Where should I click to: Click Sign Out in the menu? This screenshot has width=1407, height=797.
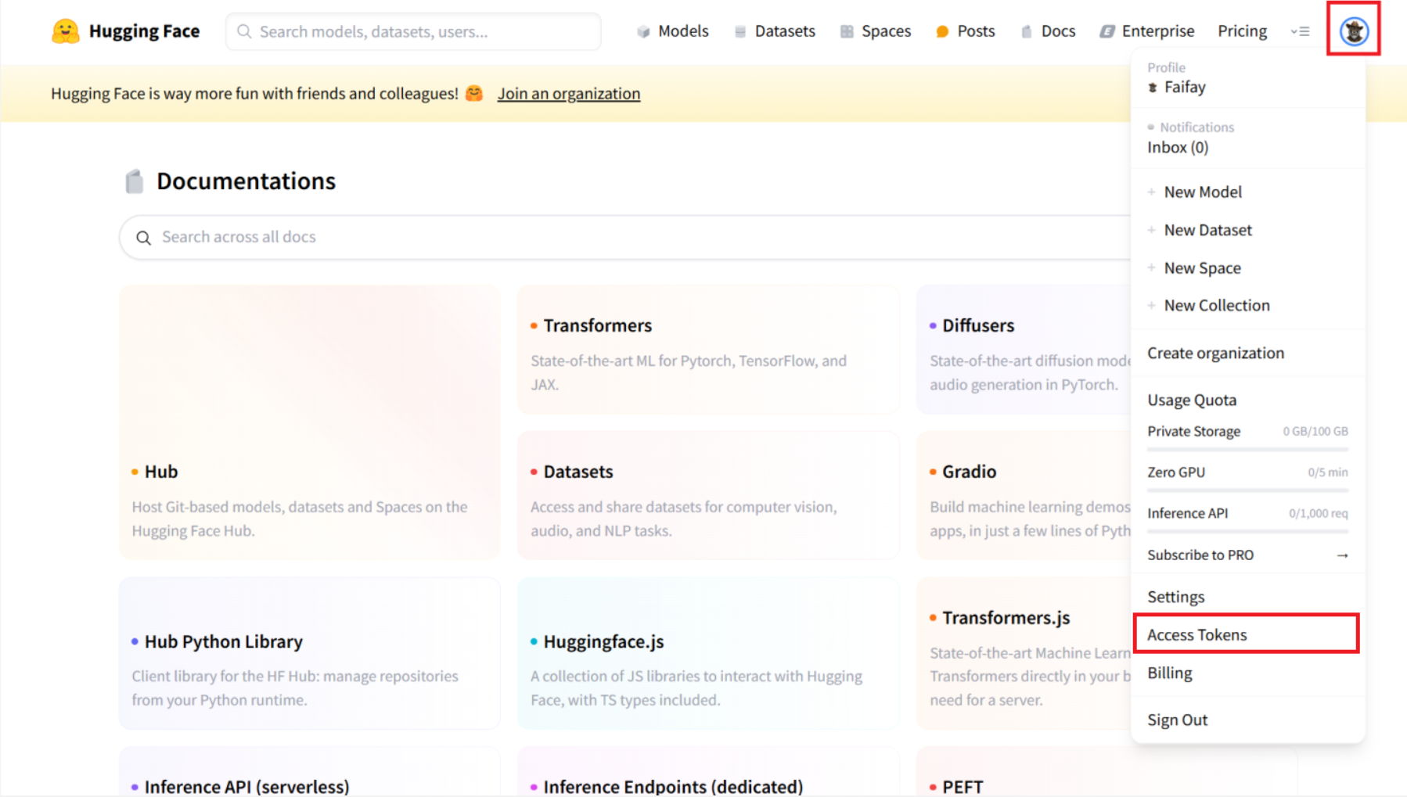coord(1177,720)
